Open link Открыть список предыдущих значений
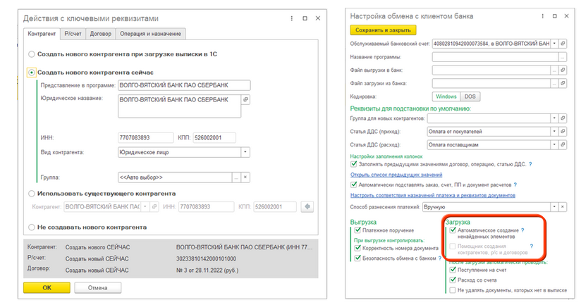Screen dimensions: 581x305 coord(396,175)
